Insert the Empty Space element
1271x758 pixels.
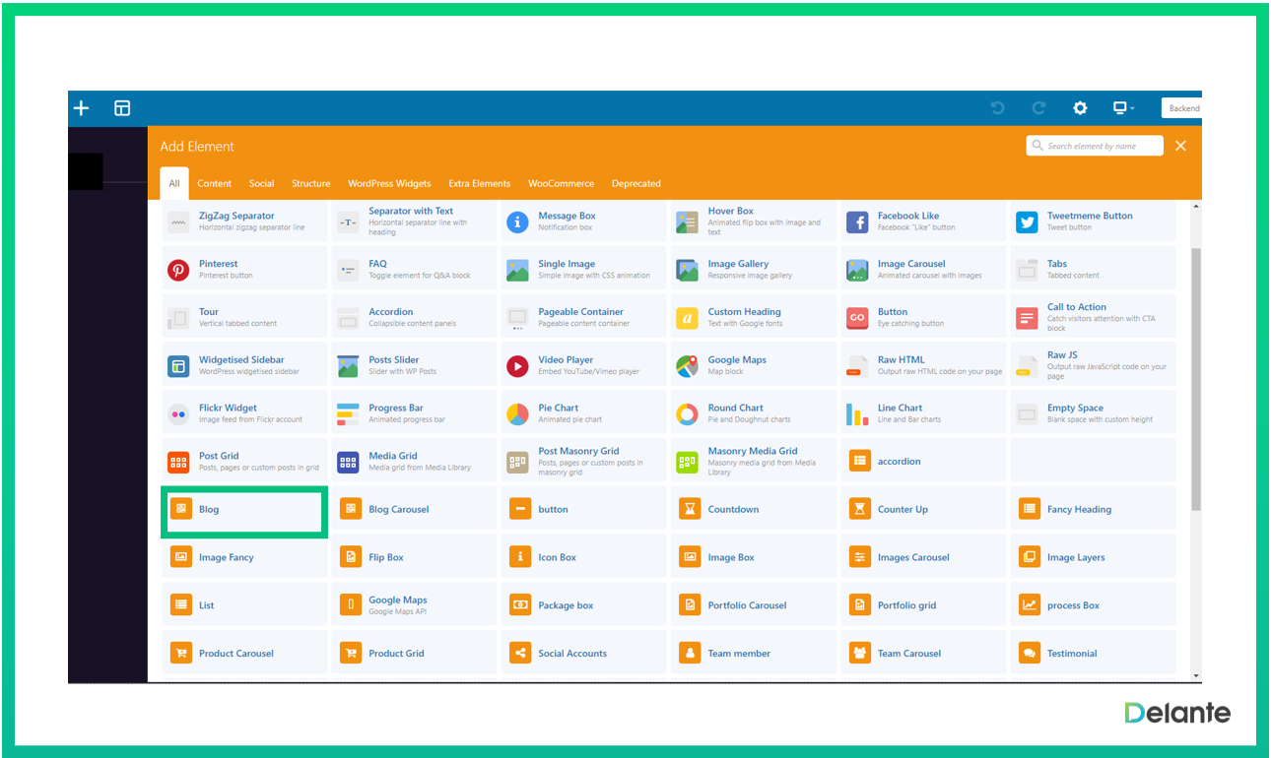pyautogui.click(x=1093, y=413)
